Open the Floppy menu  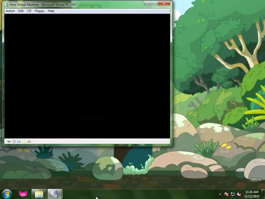(40, 11)
